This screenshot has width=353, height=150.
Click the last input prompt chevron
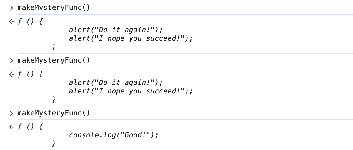11,113
